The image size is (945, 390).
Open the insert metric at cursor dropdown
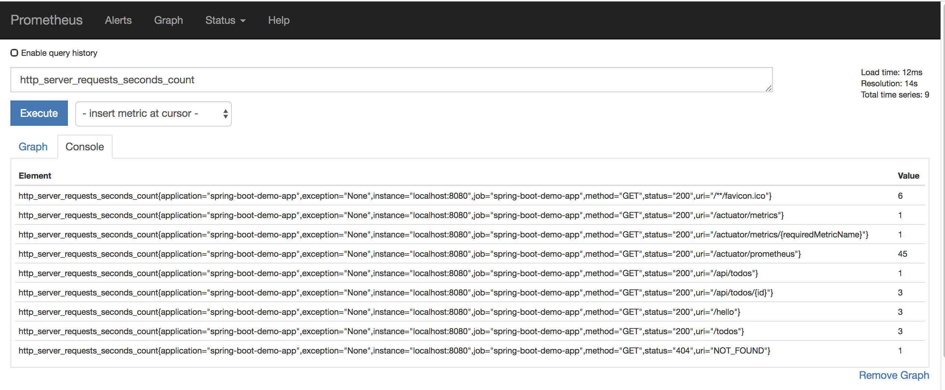click(x=154, y=114)
